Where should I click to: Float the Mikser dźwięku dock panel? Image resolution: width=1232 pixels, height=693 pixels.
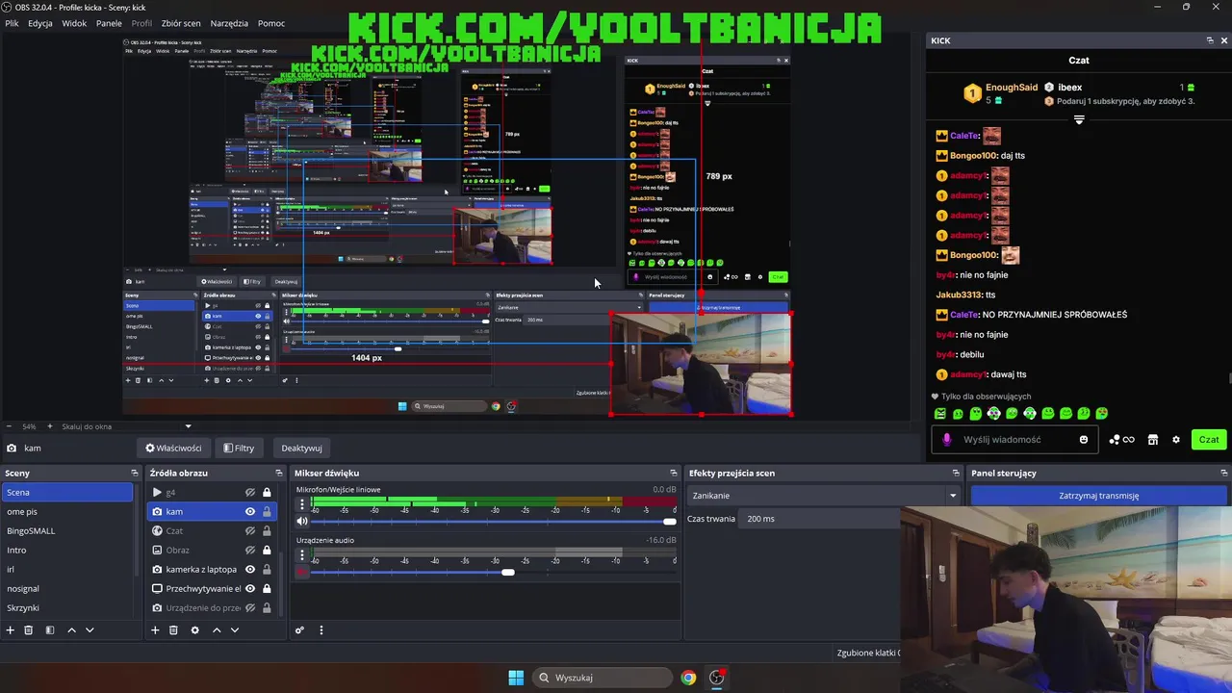click(x=674, y=473)
